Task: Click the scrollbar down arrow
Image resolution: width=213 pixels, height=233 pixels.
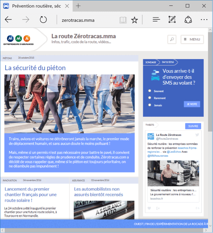Action: click(210, 226)
